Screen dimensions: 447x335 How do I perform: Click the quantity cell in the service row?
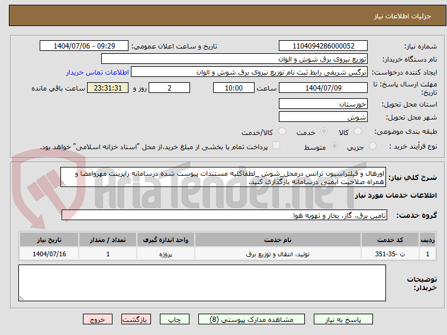pos(108,254)
